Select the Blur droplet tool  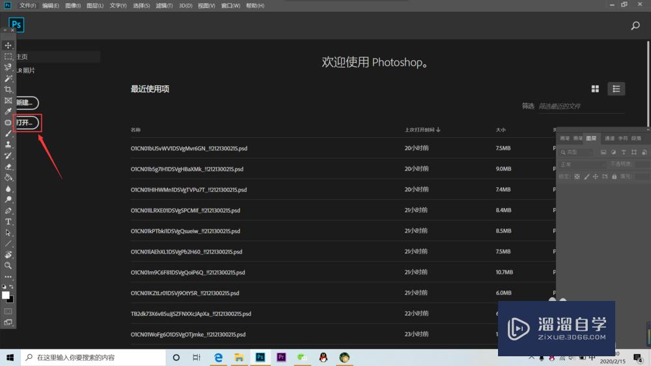[x=8, y=189]
